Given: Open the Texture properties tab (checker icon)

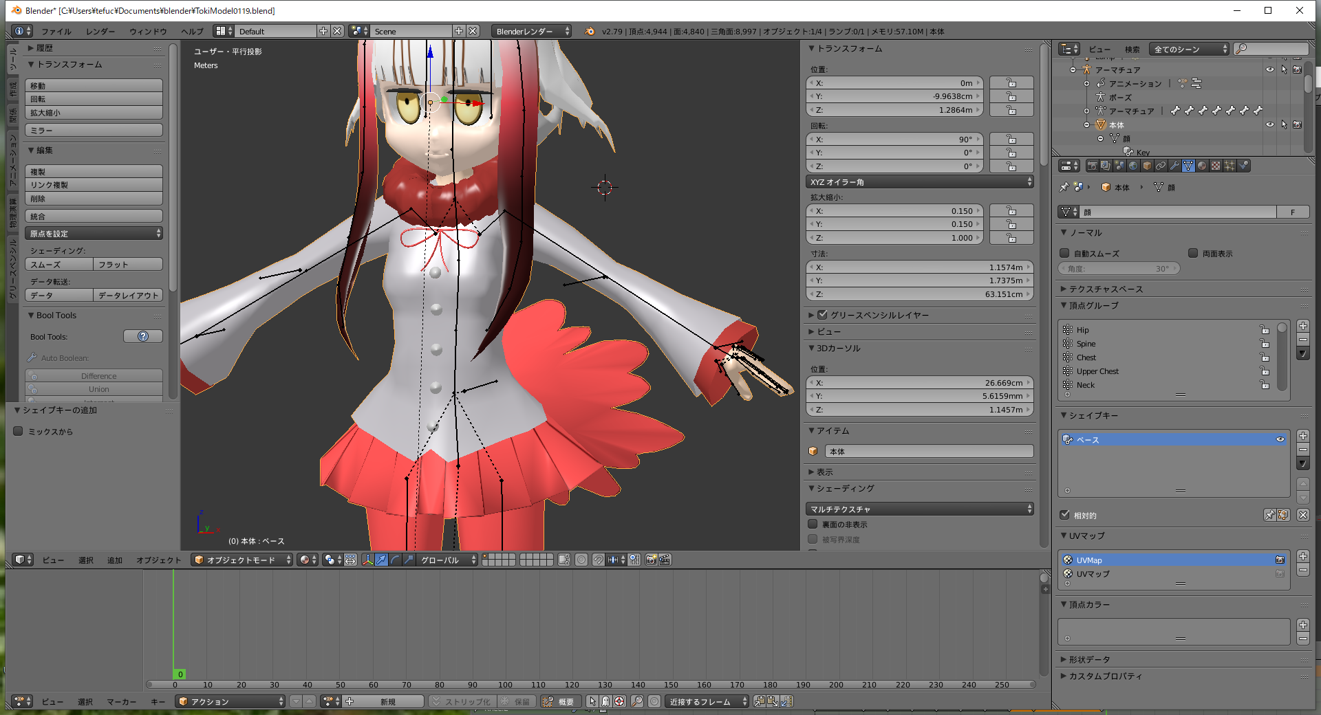Looking at the screenshot, I should tap(1216, 166).
